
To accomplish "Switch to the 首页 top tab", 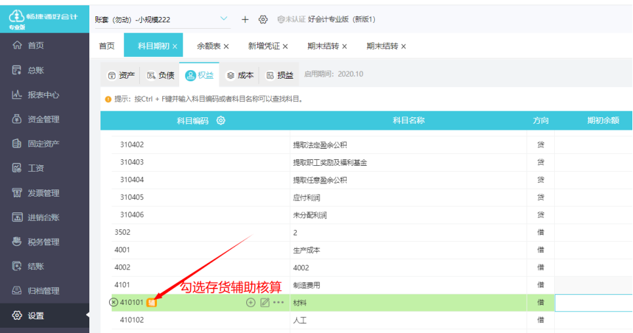I will 107,46.
